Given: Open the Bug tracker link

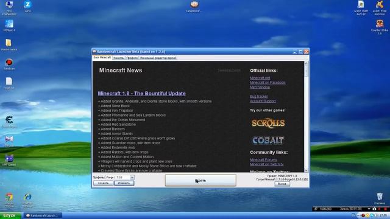Looking at the screenshot, I should tap(259, 96).
